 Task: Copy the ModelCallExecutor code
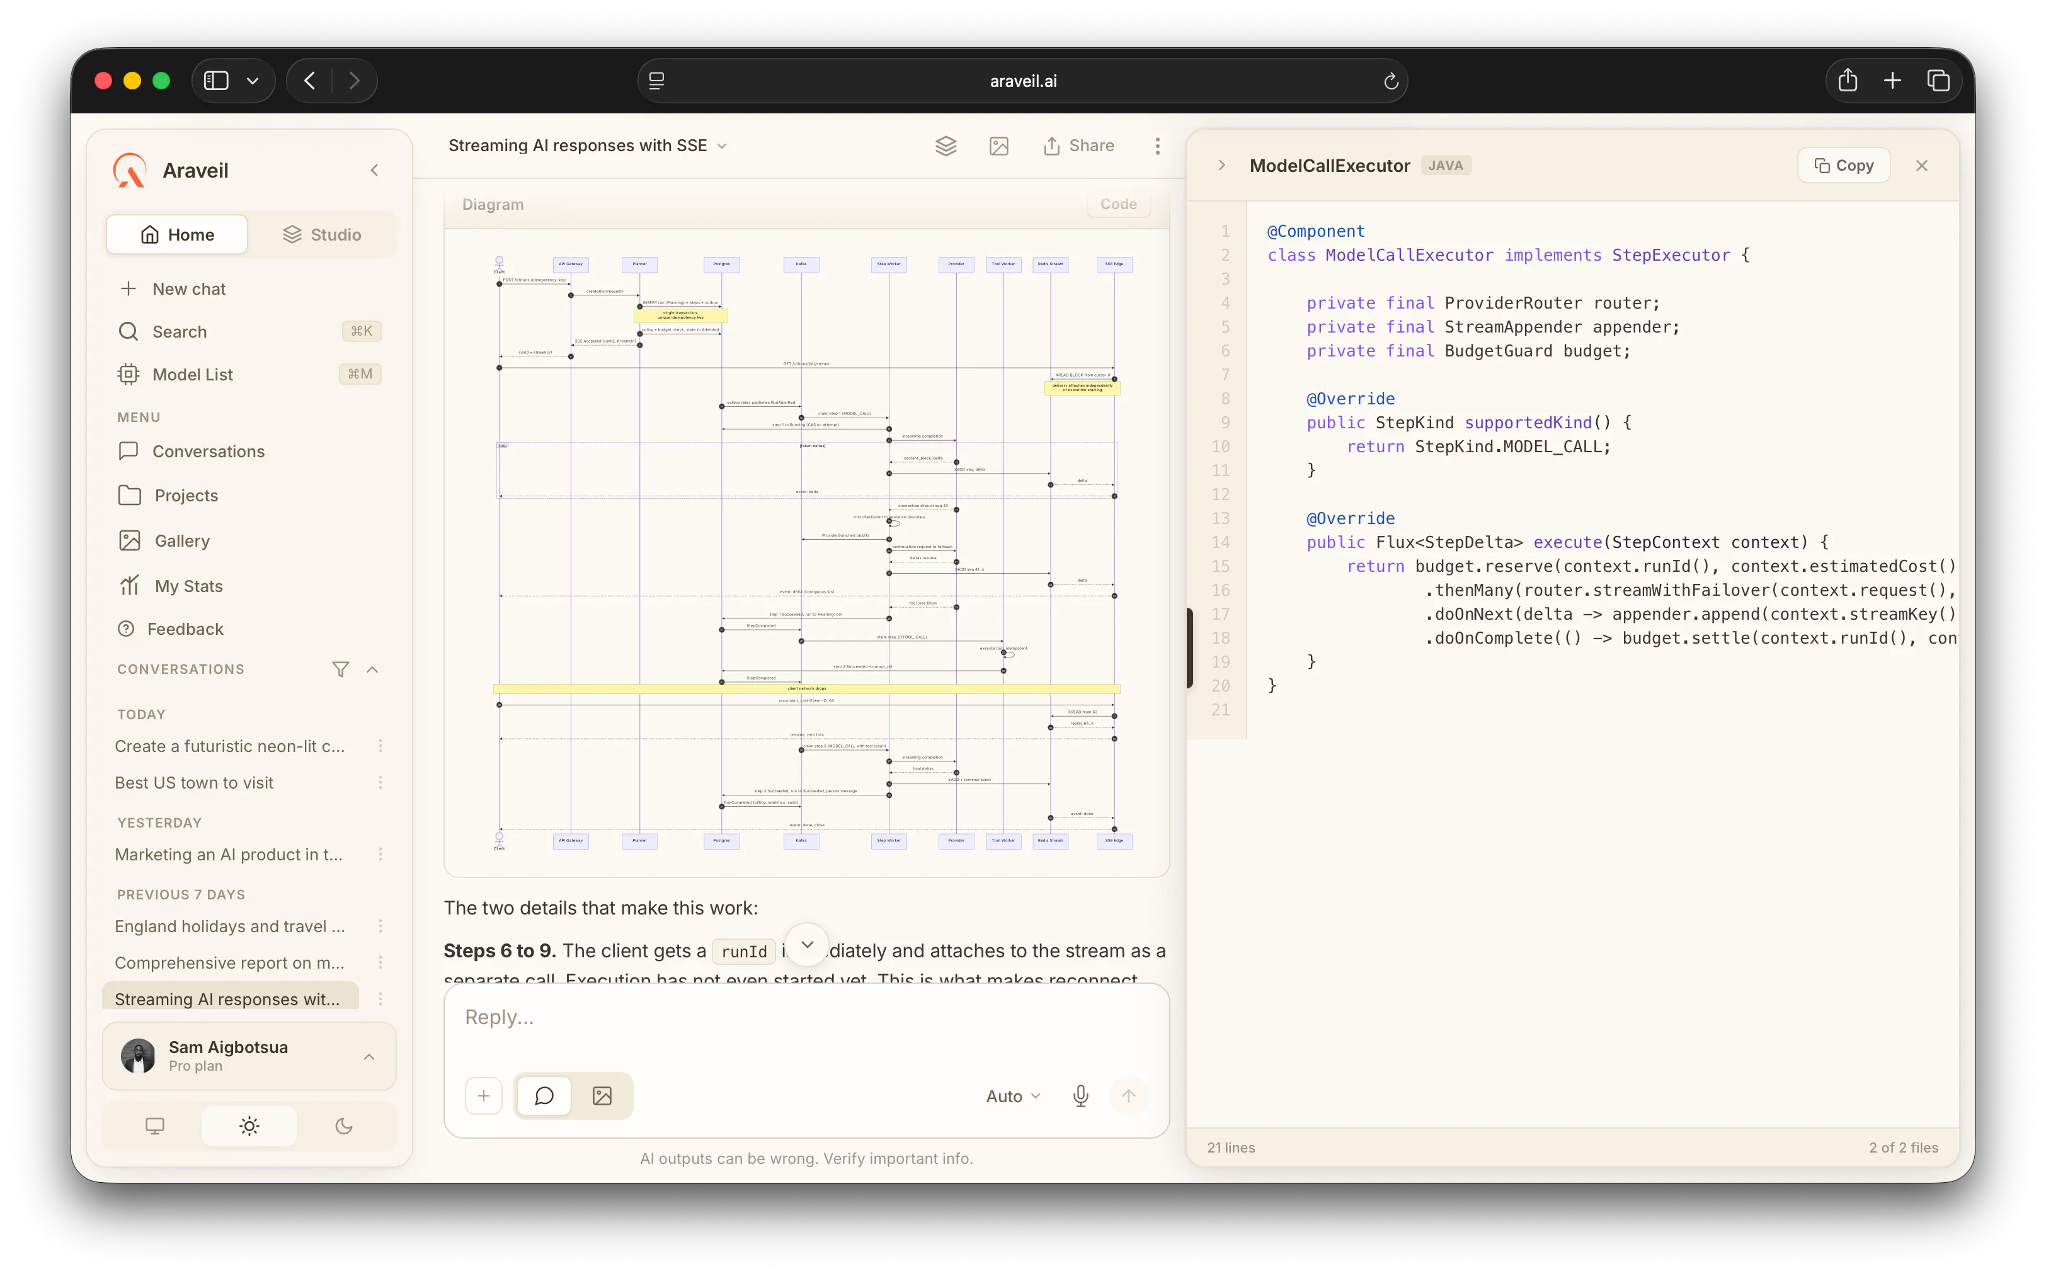(1843, 166)
